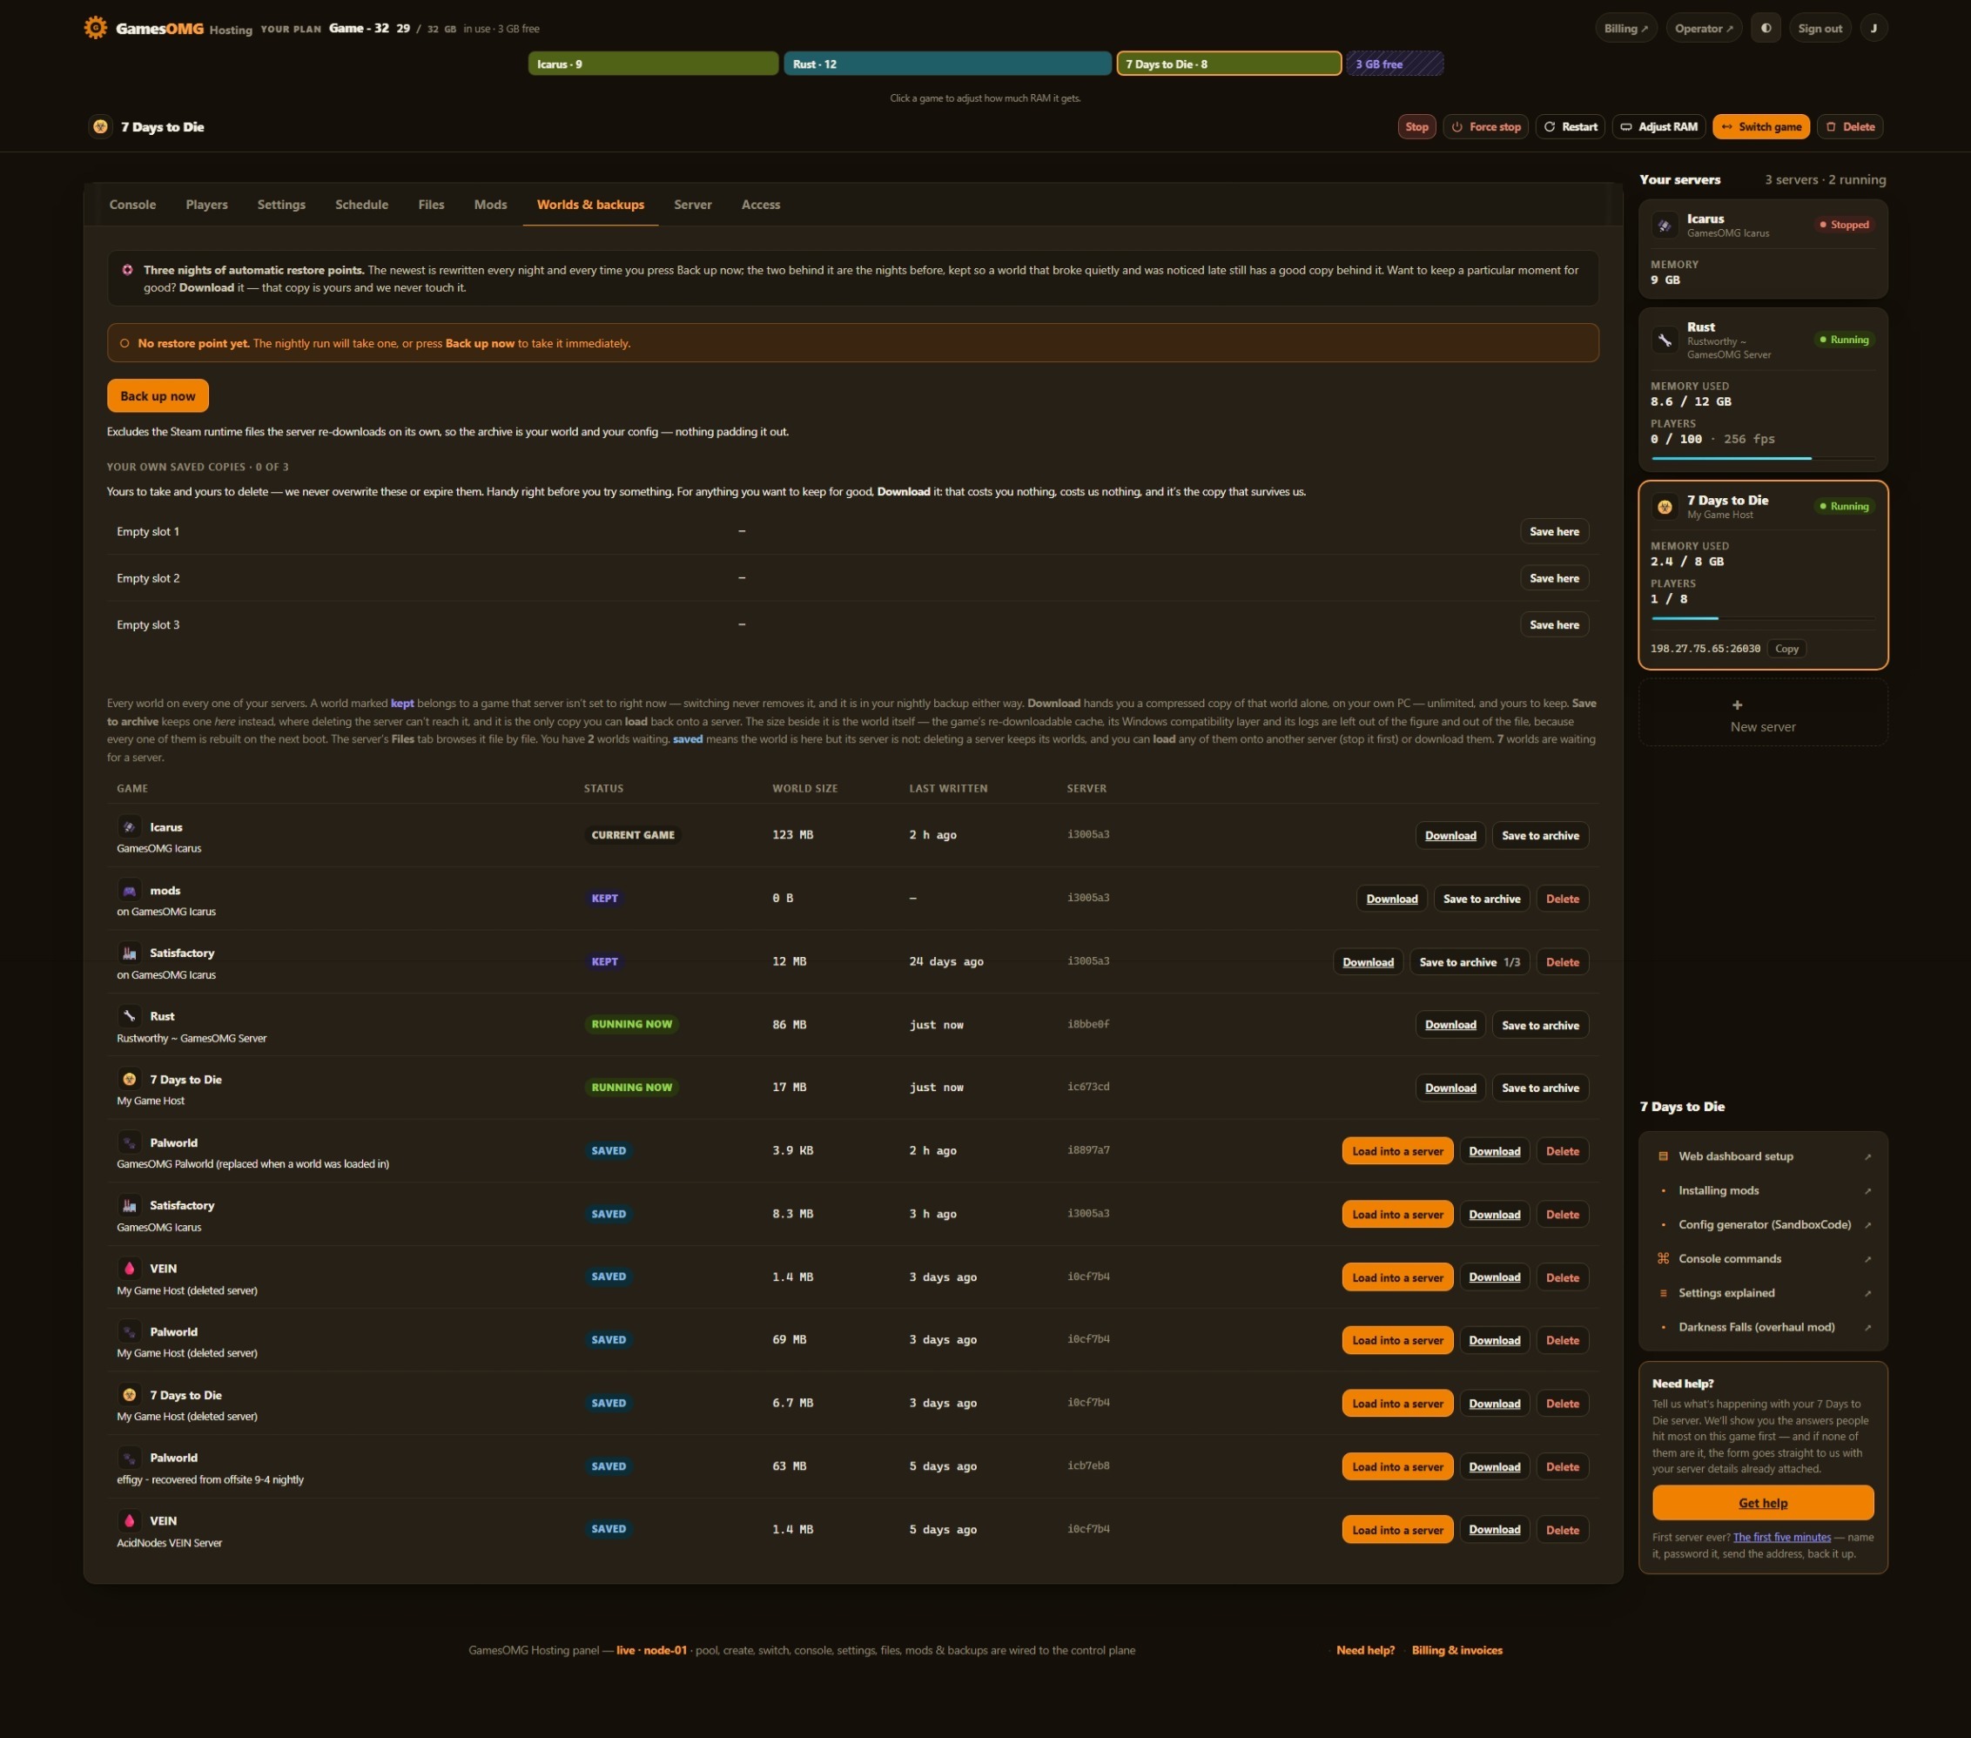Switch to the Mods tab
Screen dimensions: 1971x1738
491,205
